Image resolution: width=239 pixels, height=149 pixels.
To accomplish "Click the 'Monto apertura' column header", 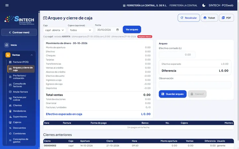I will [x=169, y=141].
